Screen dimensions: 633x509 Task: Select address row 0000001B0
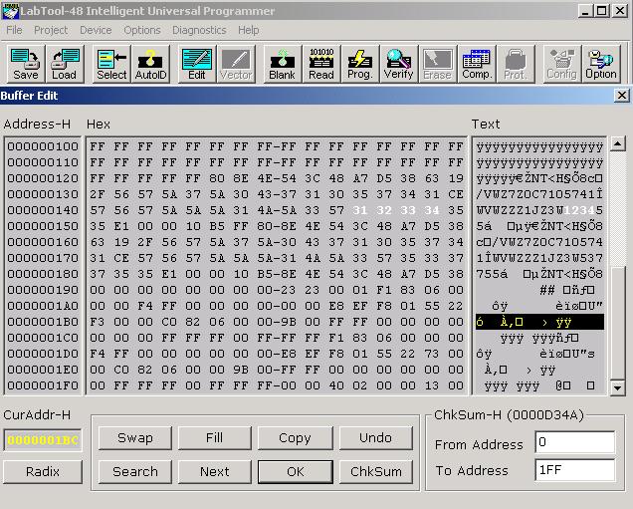click(x=43, y=322)
